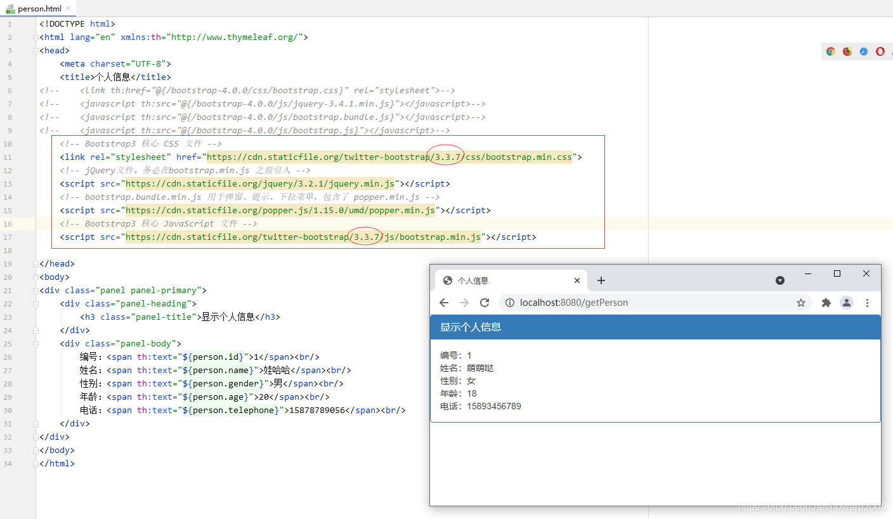
Task: Click fold marker at closing body line 33
Action: (x=36, y=450)
